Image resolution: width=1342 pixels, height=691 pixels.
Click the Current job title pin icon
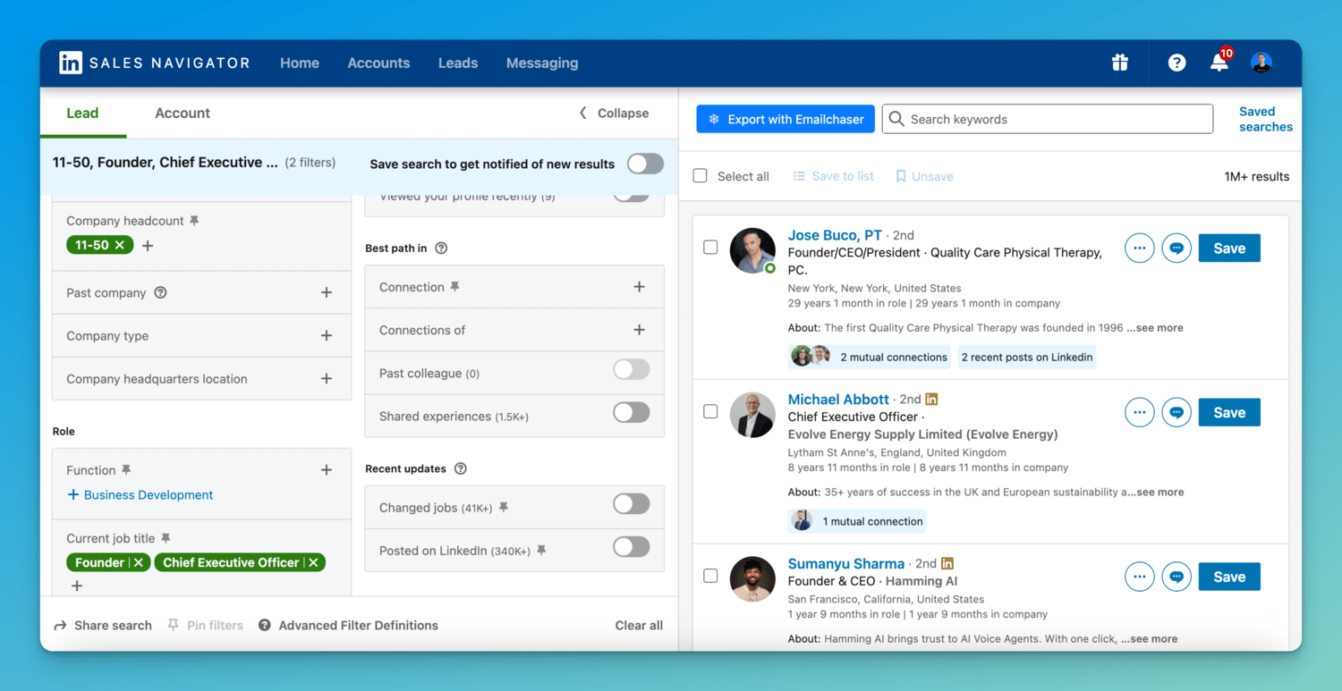(166, 538)
